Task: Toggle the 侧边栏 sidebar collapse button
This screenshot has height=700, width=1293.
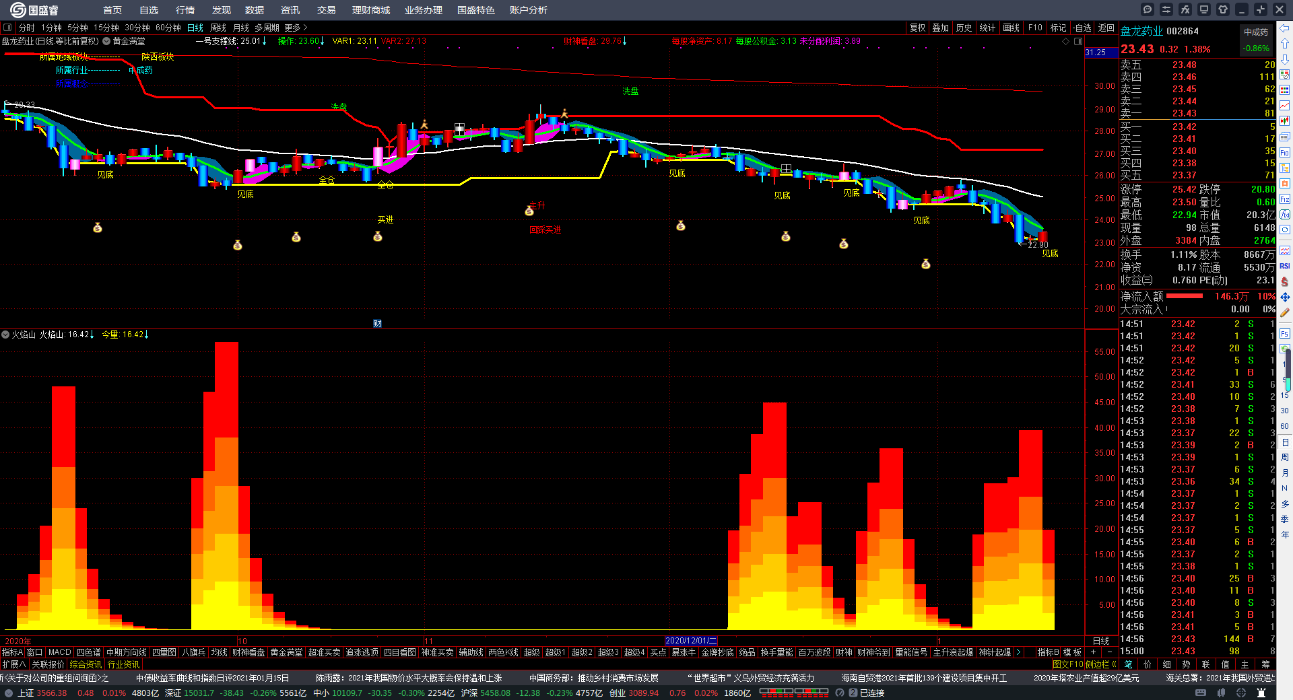Action: click(x=1101, y=664)
